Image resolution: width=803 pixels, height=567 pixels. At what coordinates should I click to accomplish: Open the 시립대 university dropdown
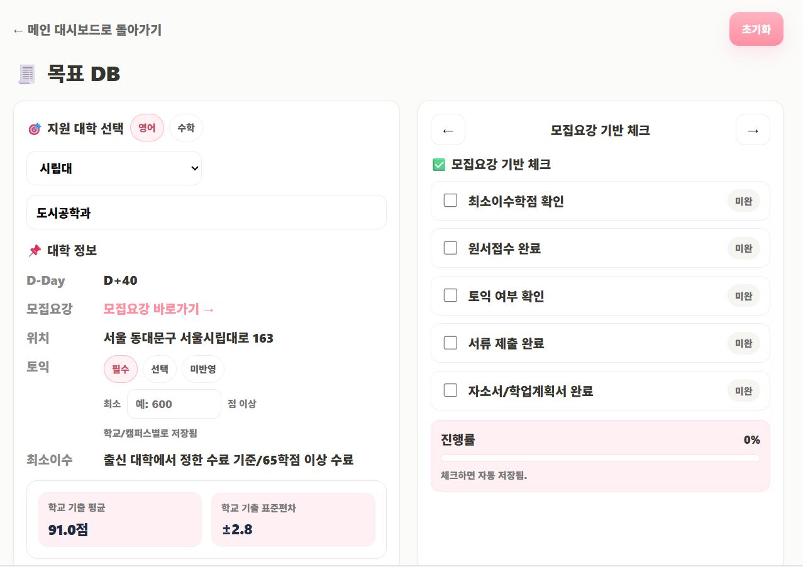tap(114, 168)
